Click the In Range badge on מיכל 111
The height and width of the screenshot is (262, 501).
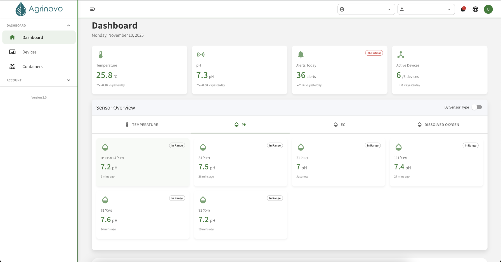click(471, 145)
